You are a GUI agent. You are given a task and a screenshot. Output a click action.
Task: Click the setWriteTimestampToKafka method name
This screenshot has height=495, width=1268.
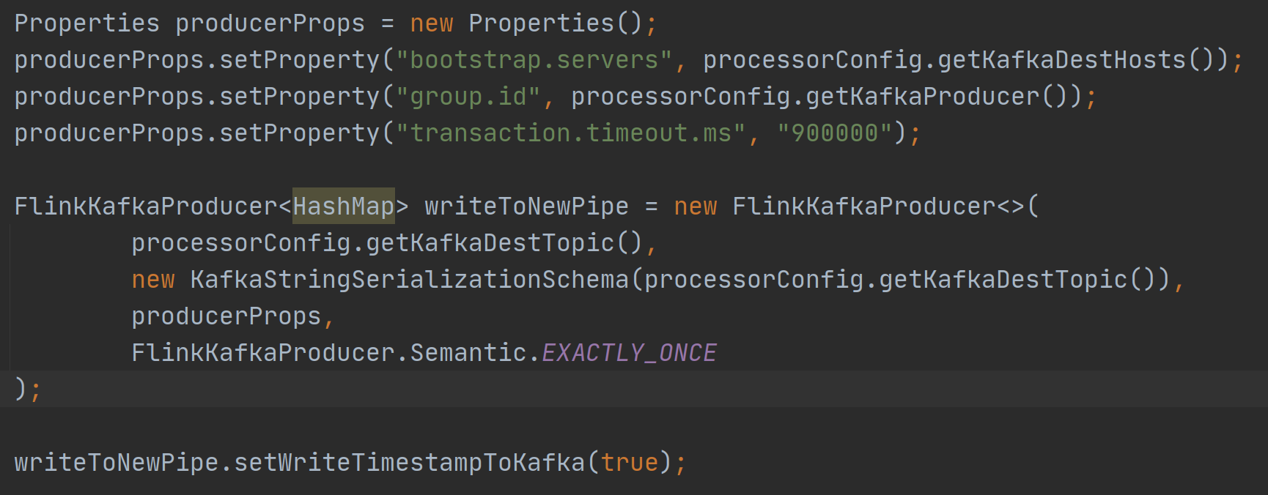pos(409,463)
